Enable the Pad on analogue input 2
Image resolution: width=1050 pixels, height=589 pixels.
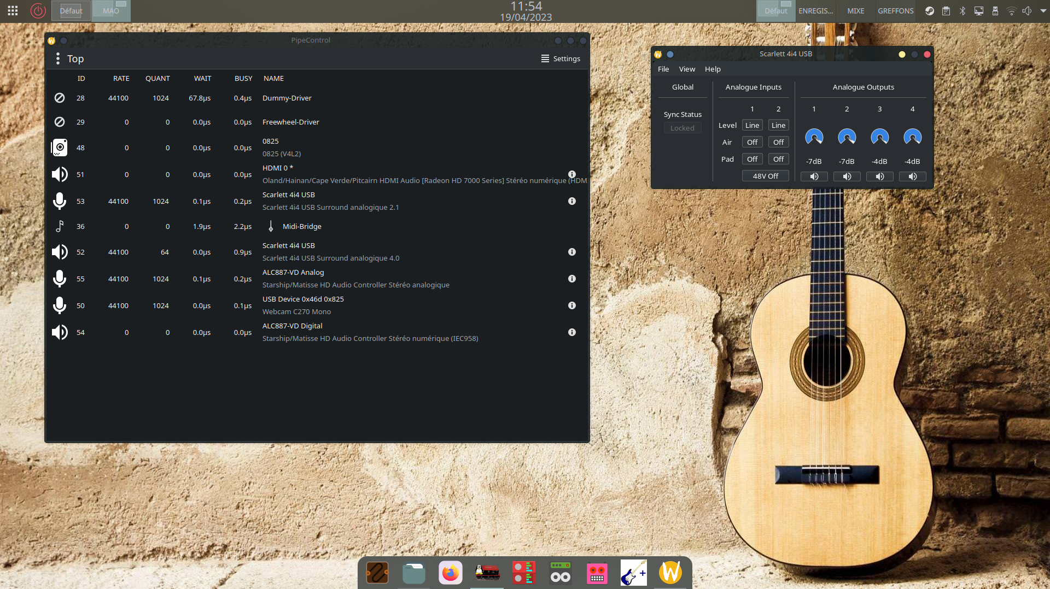[778, 159]
